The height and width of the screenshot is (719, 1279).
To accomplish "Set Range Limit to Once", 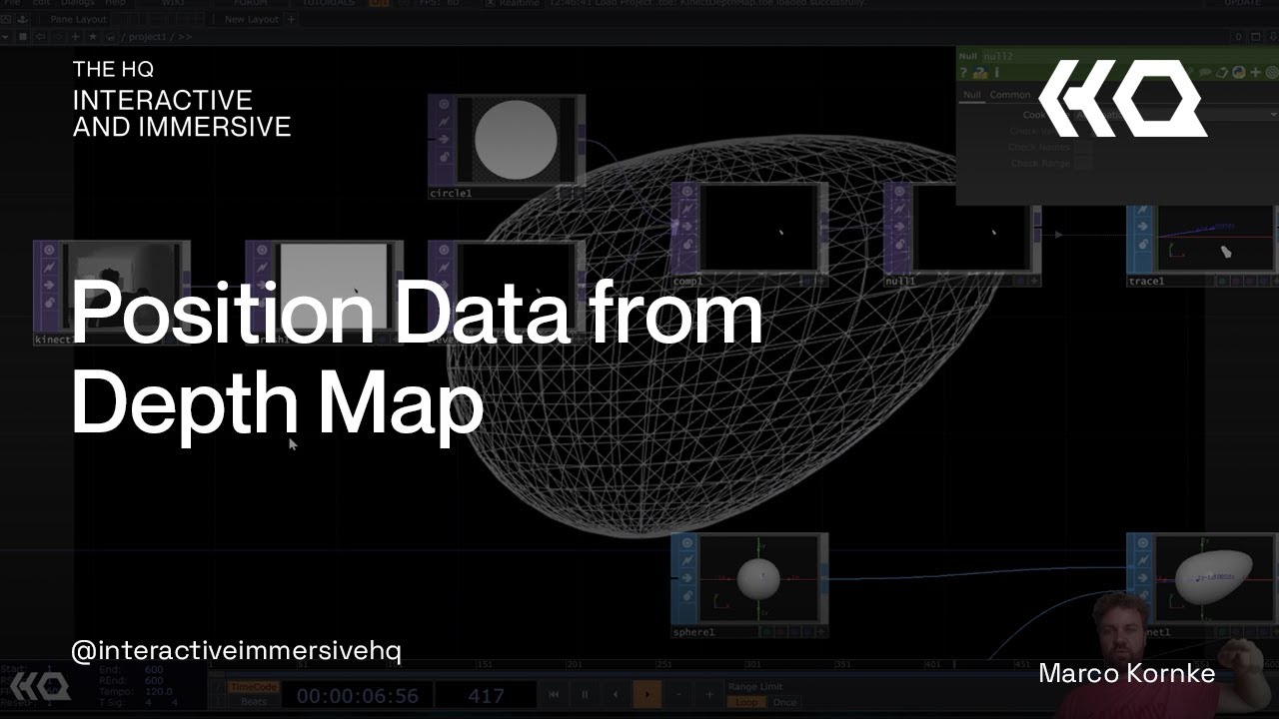I will tap(785, 702).
